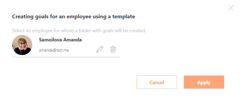Screen dimensions: 240x100
Task: Click the 'Select an employee' instruction text
Action: pyautogui.click(x=79, y=31)
